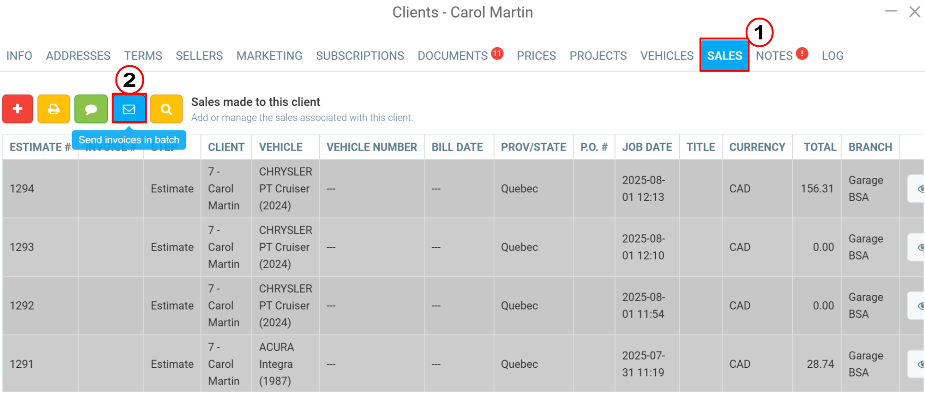Open the SUBSCRIPTIONS tab
Screen dimensions: 925x395
[x=360, y=56]
